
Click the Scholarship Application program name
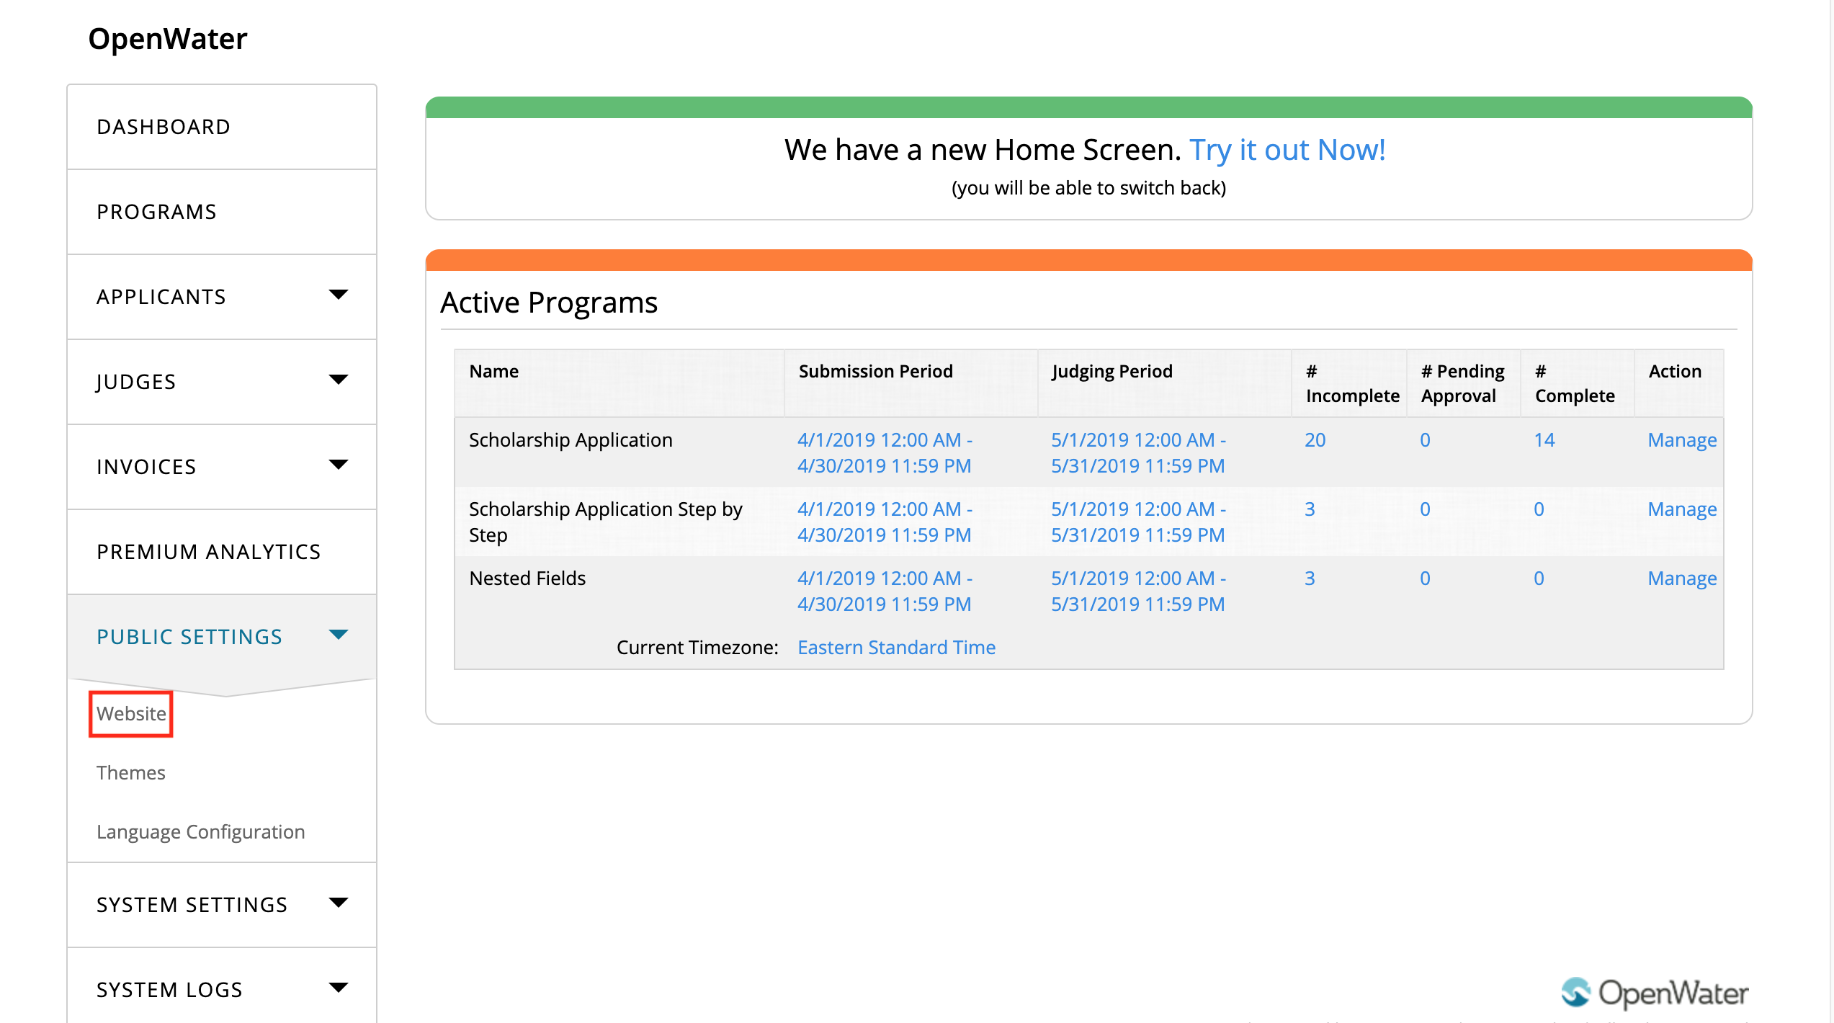tap(571, 440)
